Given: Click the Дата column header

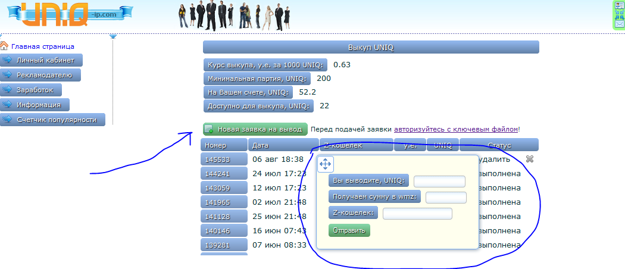Looking at the screenshot, I should pos(283,145).
